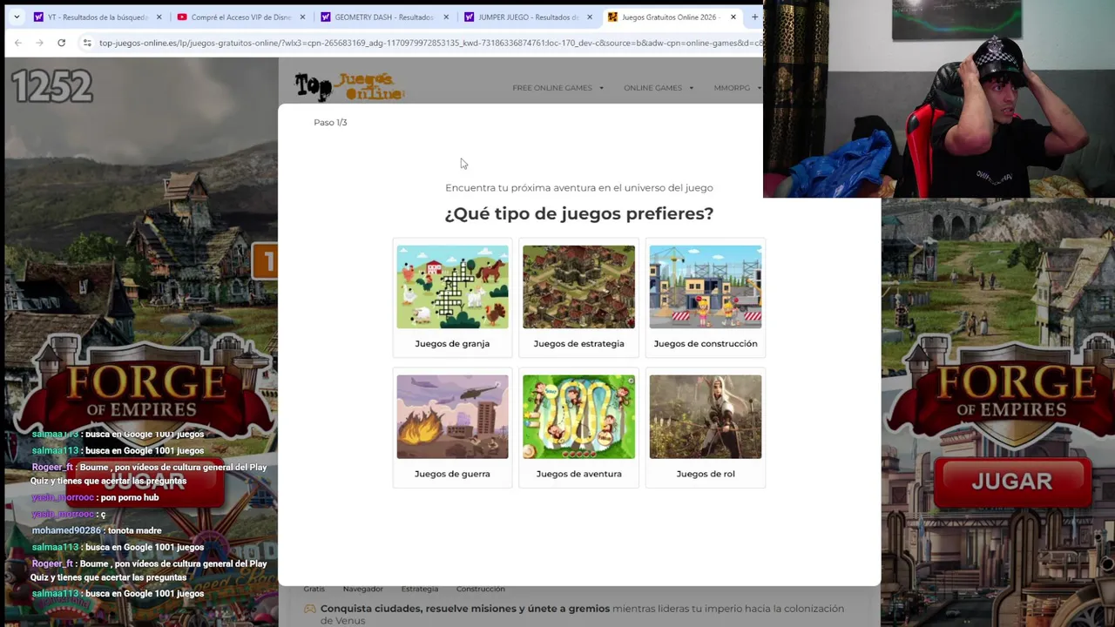Open a new browser tab

(754, 17)
